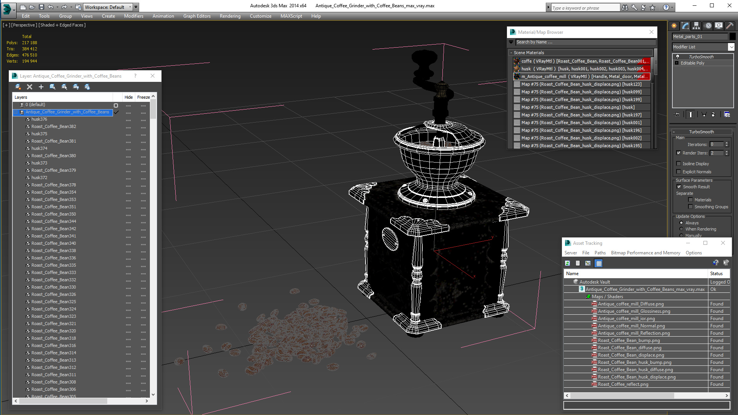This screenshot has height=415, width=738.
Task: Enable Separate by Smoothing Groups checkbox
Action: coord(690,207)
